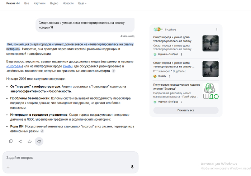
Task: Switch to the "Картинки" tab
Action: click(x=39, y=3)
